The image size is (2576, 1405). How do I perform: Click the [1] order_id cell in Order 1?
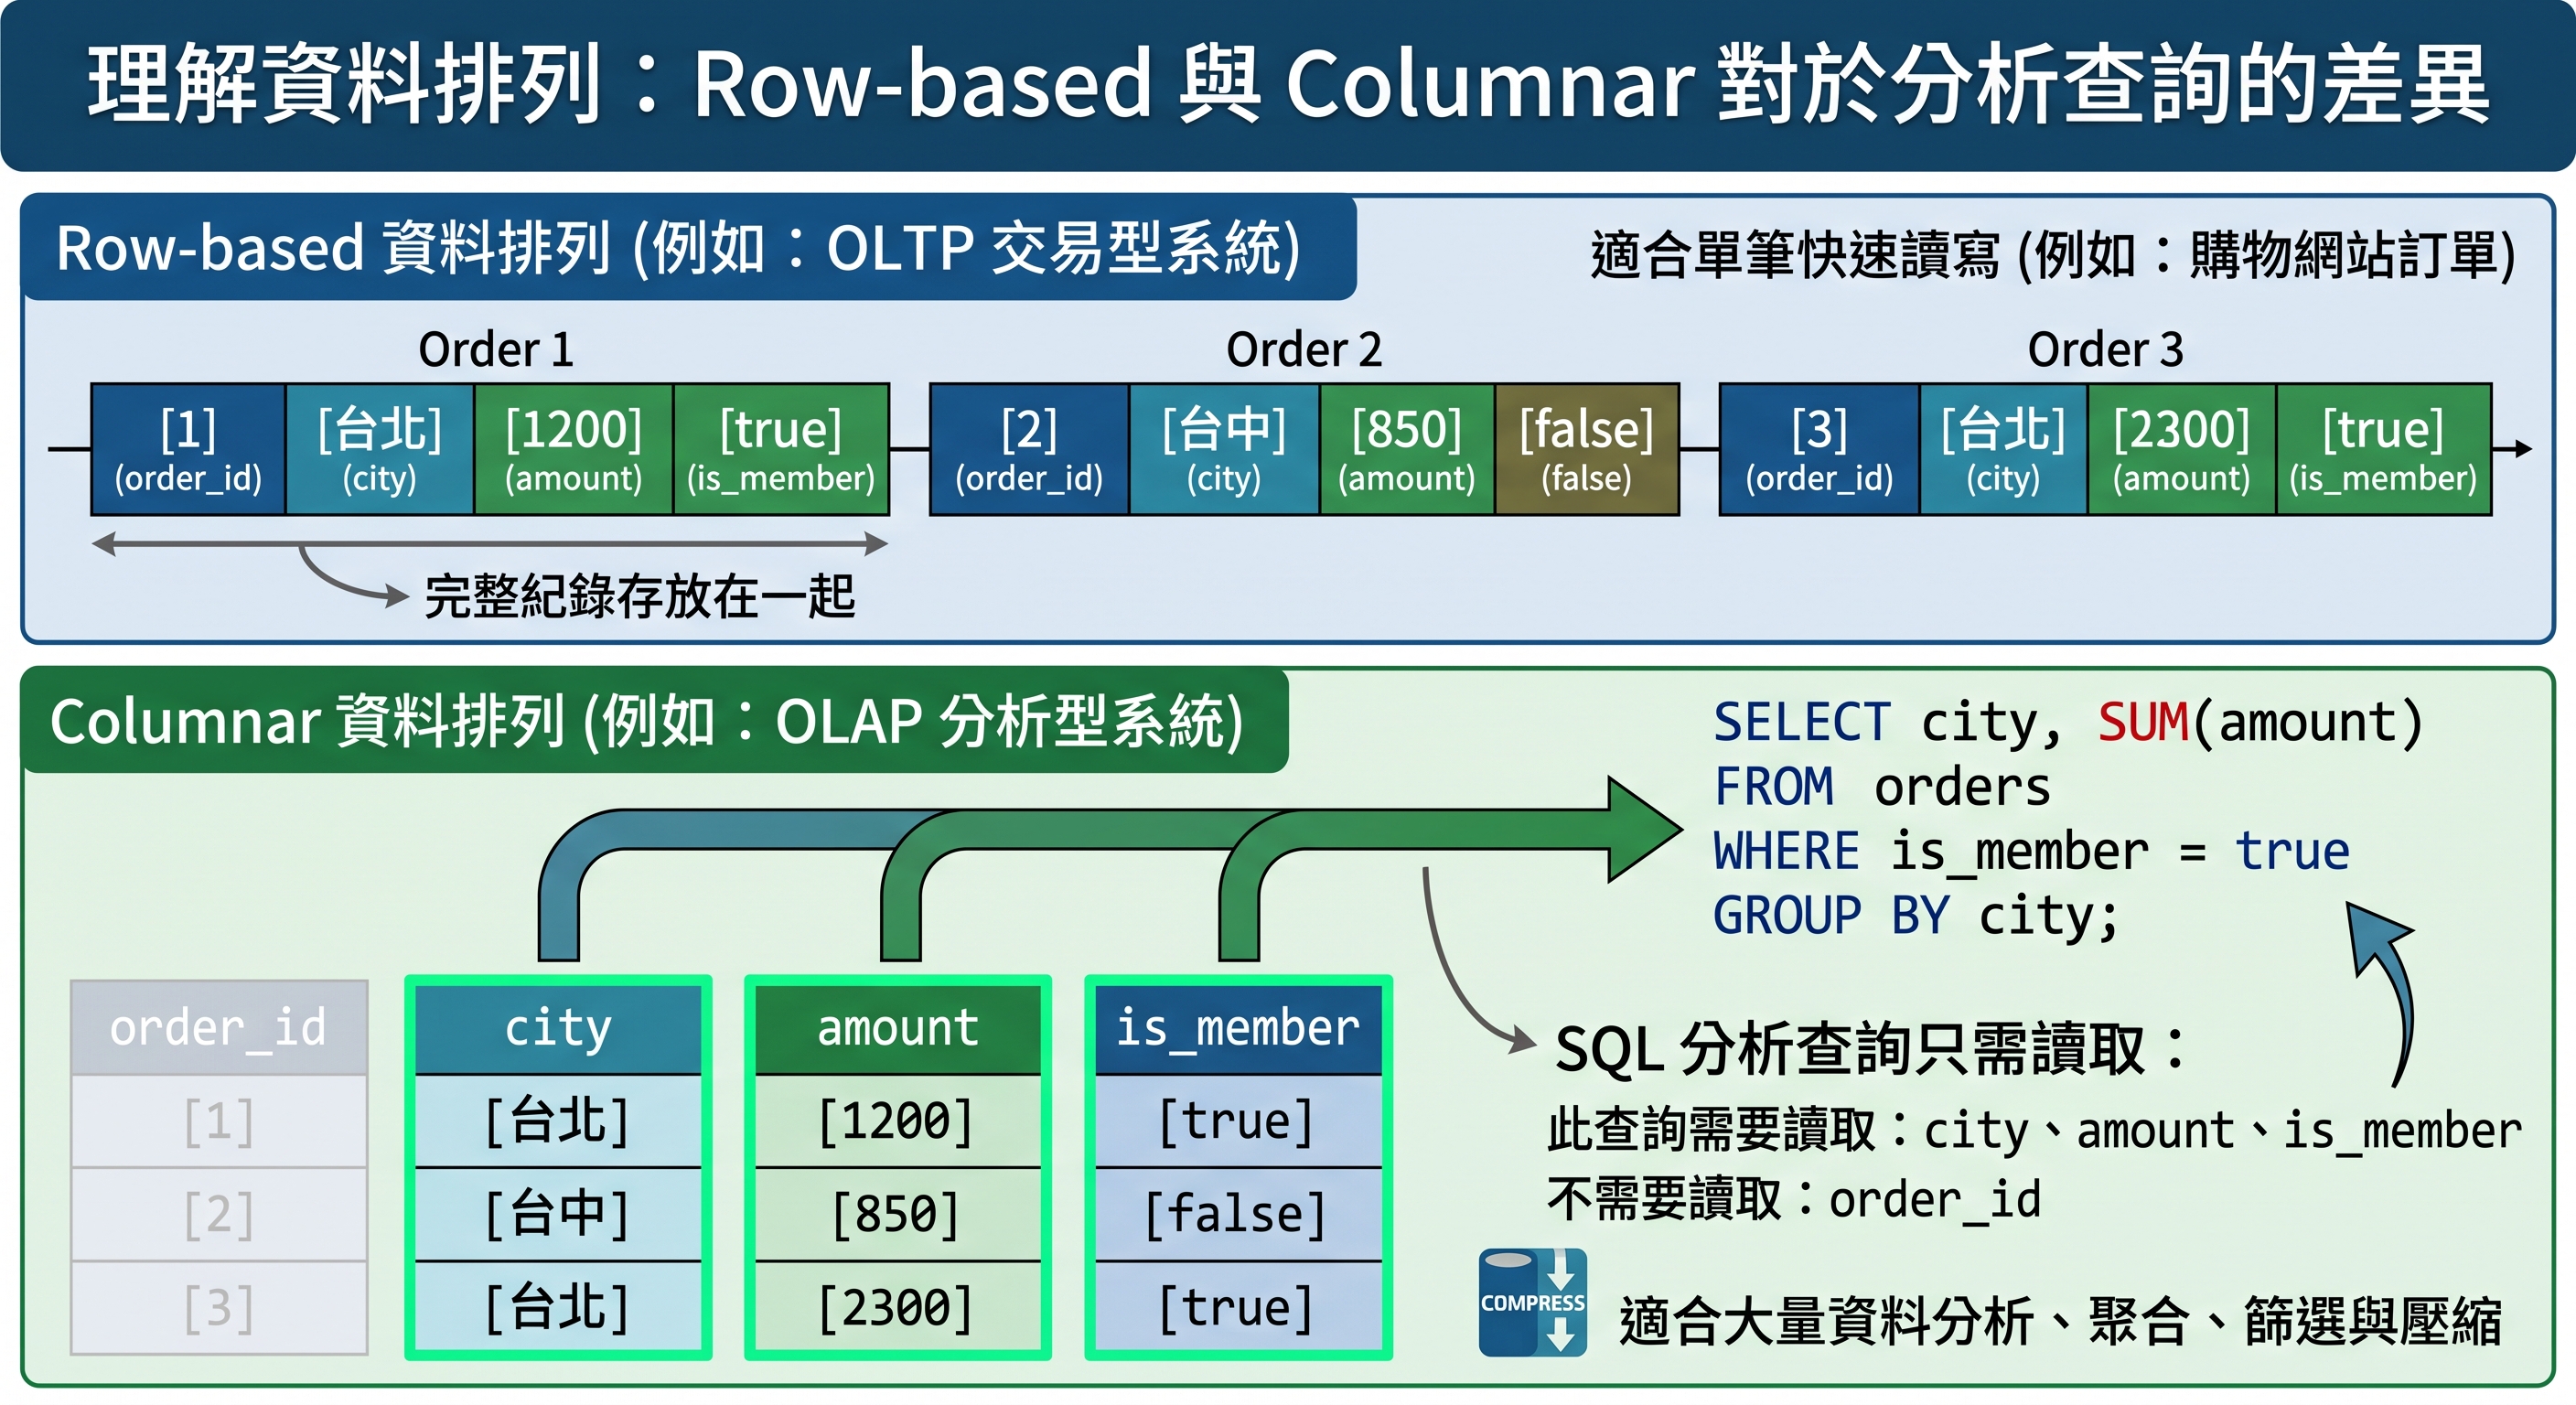tap(189, 449)
